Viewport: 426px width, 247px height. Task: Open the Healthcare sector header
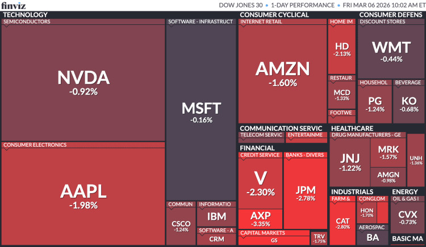coord(352,128)
